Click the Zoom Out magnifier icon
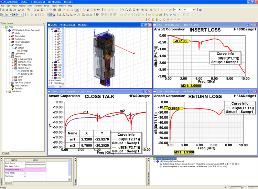The image size is (258, 189). coord(146,10)
